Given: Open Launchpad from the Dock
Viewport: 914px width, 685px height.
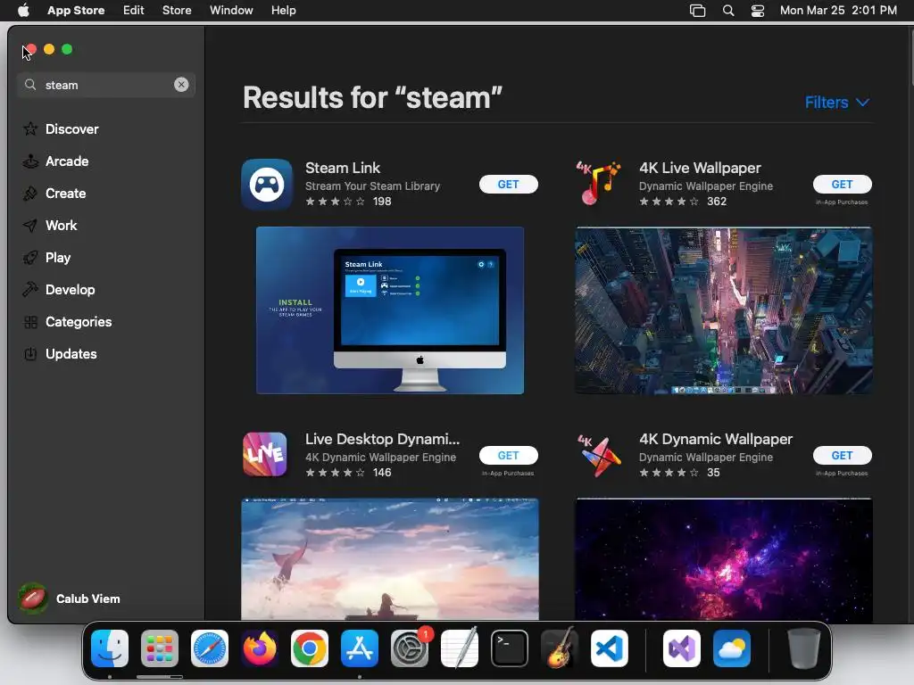Looking at the screenshot, I should [x=160, y=648].
